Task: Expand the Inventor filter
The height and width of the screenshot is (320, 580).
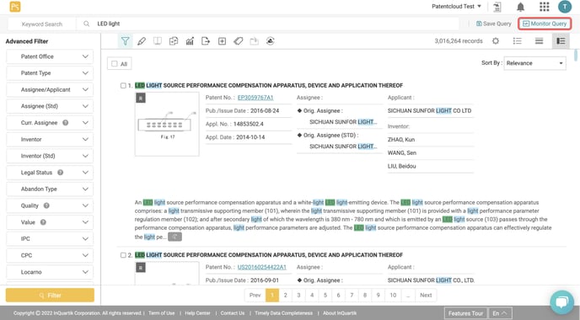Action: (x=50, y=139)
